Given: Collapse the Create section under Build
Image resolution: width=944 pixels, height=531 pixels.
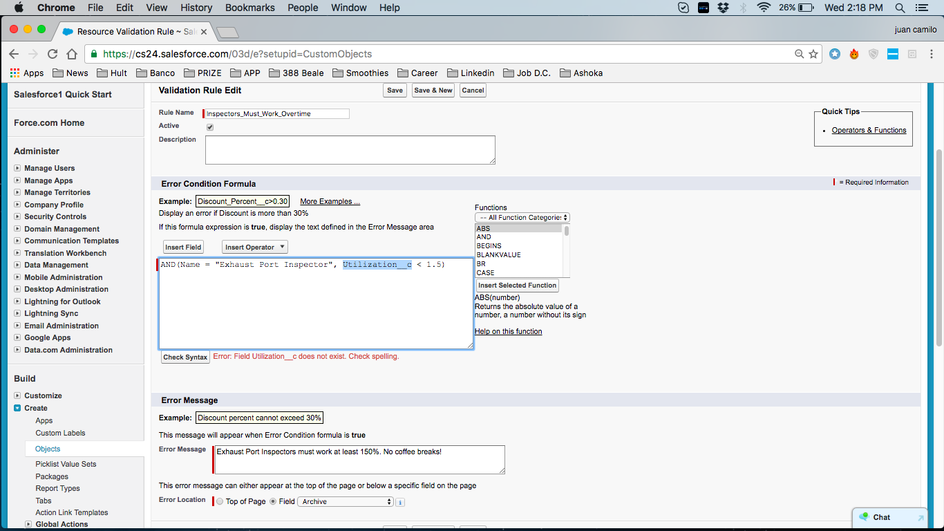Looking at the screenshot, I should (18, 408).
